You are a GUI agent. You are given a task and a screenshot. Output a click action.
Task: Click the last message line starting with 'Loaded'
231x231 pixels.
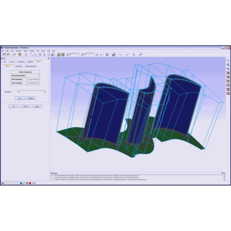[x=99, y=180]
